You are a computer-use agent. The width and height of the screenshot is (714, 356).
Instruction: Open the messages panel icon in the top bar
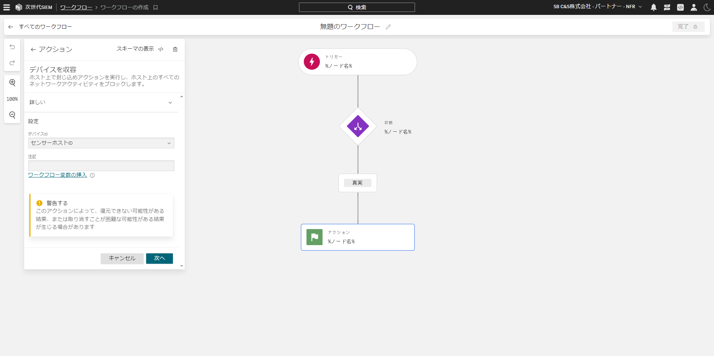coord(667,7)
